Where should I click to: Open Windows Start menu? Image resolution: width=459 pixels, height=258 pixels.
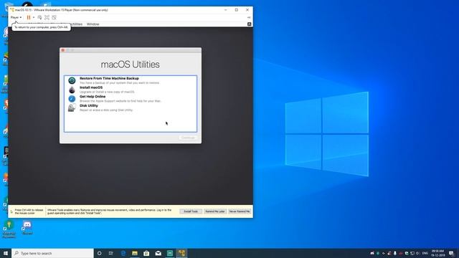click(x=6, y=253)
